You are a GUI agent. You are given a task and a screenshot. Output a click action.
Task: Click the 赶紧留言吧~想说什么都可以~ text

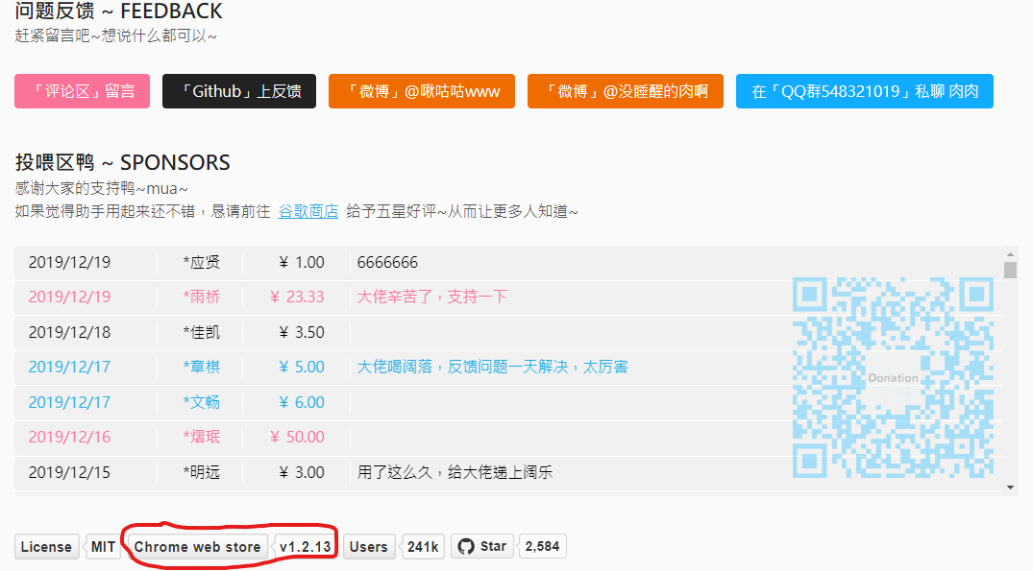click(116, 36)
